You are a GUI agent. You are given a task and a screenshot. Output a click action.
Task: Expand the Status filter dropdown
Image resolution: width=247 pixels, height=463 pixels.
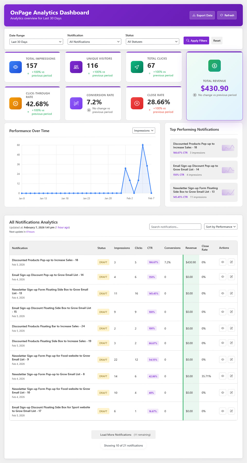pyautogui.click(x=152, y=42)
